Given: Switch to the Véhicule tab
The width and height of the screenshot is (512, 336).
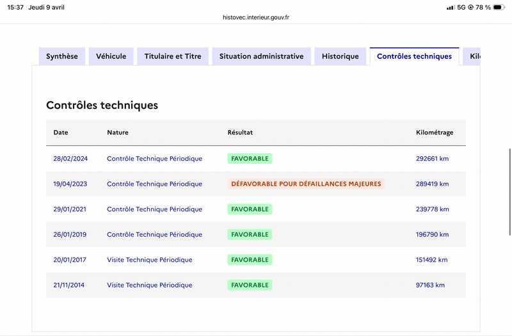Looking at the screenshot, I should pos(111,56).
